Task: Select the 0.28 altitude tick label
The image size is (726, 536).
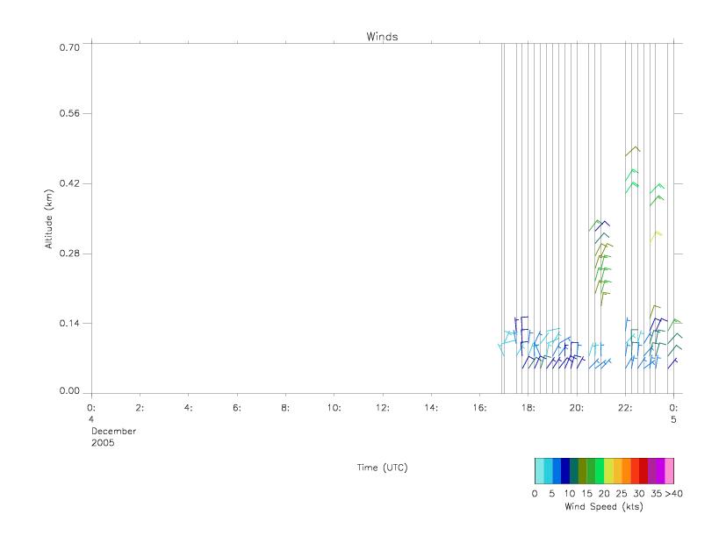Action: tap(69, 254)
